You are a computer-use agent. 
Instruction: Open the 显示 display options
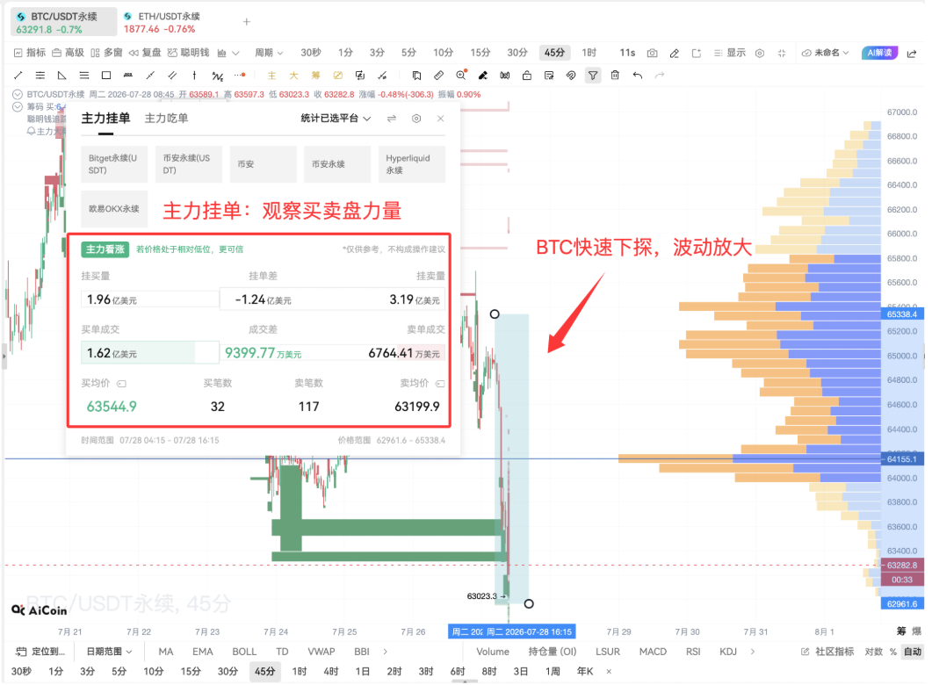[729, 53]
